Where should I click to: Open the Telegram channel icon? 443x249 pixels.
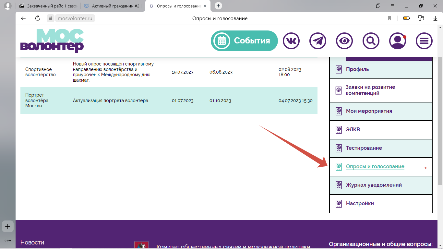[x=318, y=41]
